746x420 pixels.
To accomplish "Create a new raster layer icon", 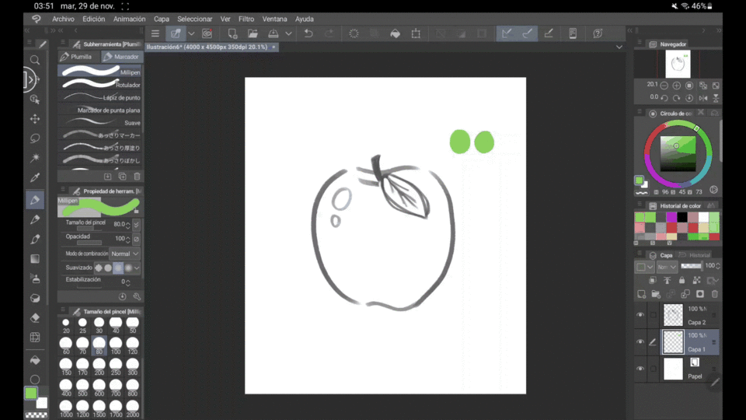I will 641,294.
